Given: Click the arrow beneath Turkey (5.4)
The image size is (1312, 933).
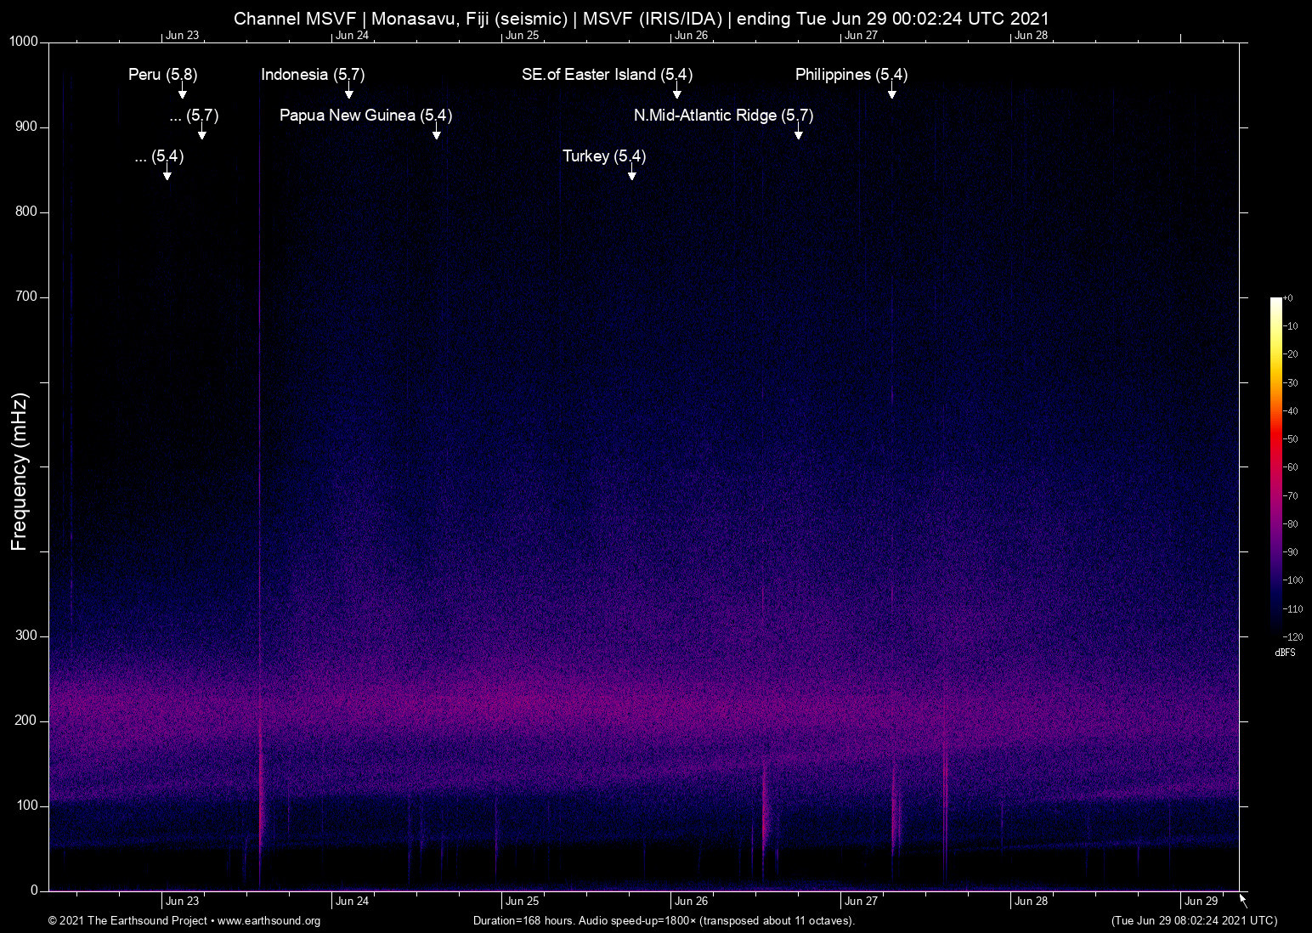Looking at the screenshot, I should tap(631, 173).
